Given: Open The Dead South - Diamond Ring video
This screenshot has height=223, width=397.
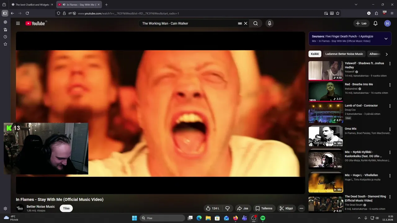Looking at the screenshot, I should point(326,204).
